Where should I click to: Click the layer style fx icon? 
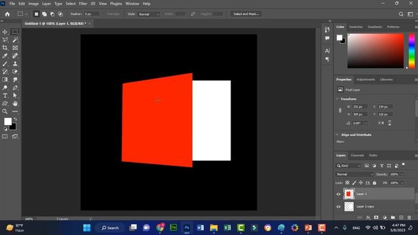pos(368,217)
